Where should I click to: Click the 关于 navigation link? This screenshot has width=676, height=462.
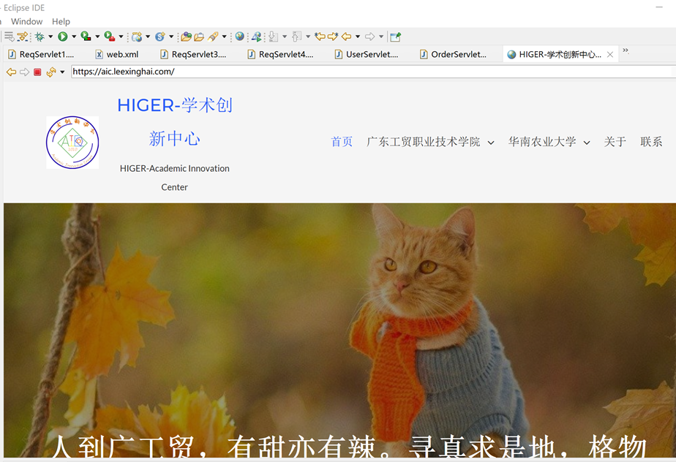615,142
